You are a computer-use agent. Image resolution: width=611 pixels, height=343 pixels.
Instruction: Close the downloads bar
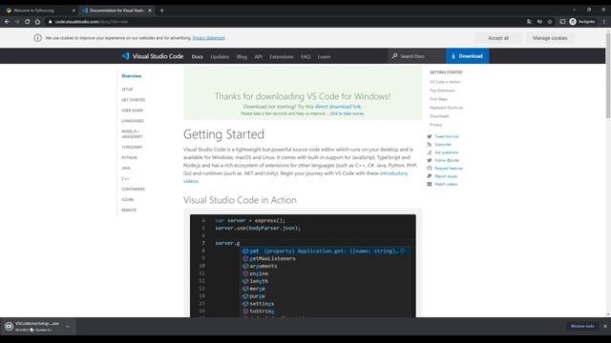click(604, 326)
